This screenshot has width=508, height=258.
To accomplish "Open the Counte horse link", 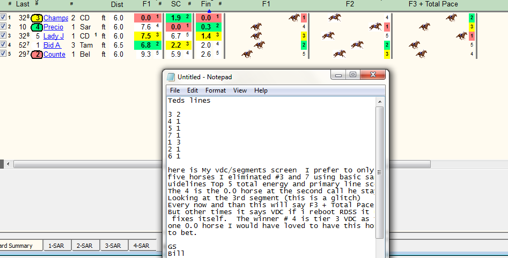I will tap(54, 54).
